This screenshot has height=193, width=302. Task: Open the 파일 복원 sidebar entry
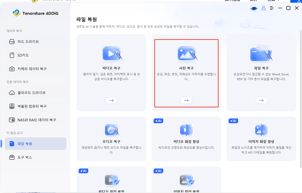tap(35, 144)
